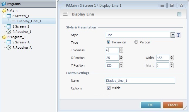The width and height of the screenshot is (189, 112).
Task: Click the R:Routine_A gear icon
Action: coord(9,47)
